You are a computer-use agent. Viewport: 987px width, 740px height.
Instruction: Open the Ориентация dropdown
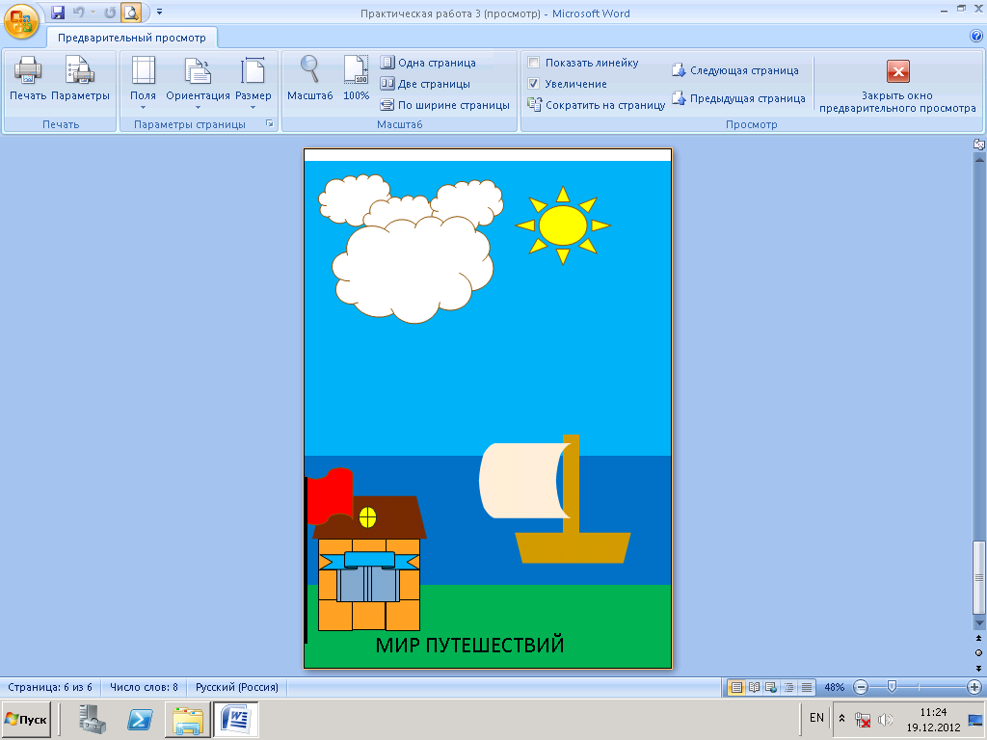(x=198, y=82)
